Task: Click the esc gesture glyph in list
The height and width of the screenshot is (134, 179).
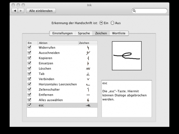Action: click(x=88, y=105)
